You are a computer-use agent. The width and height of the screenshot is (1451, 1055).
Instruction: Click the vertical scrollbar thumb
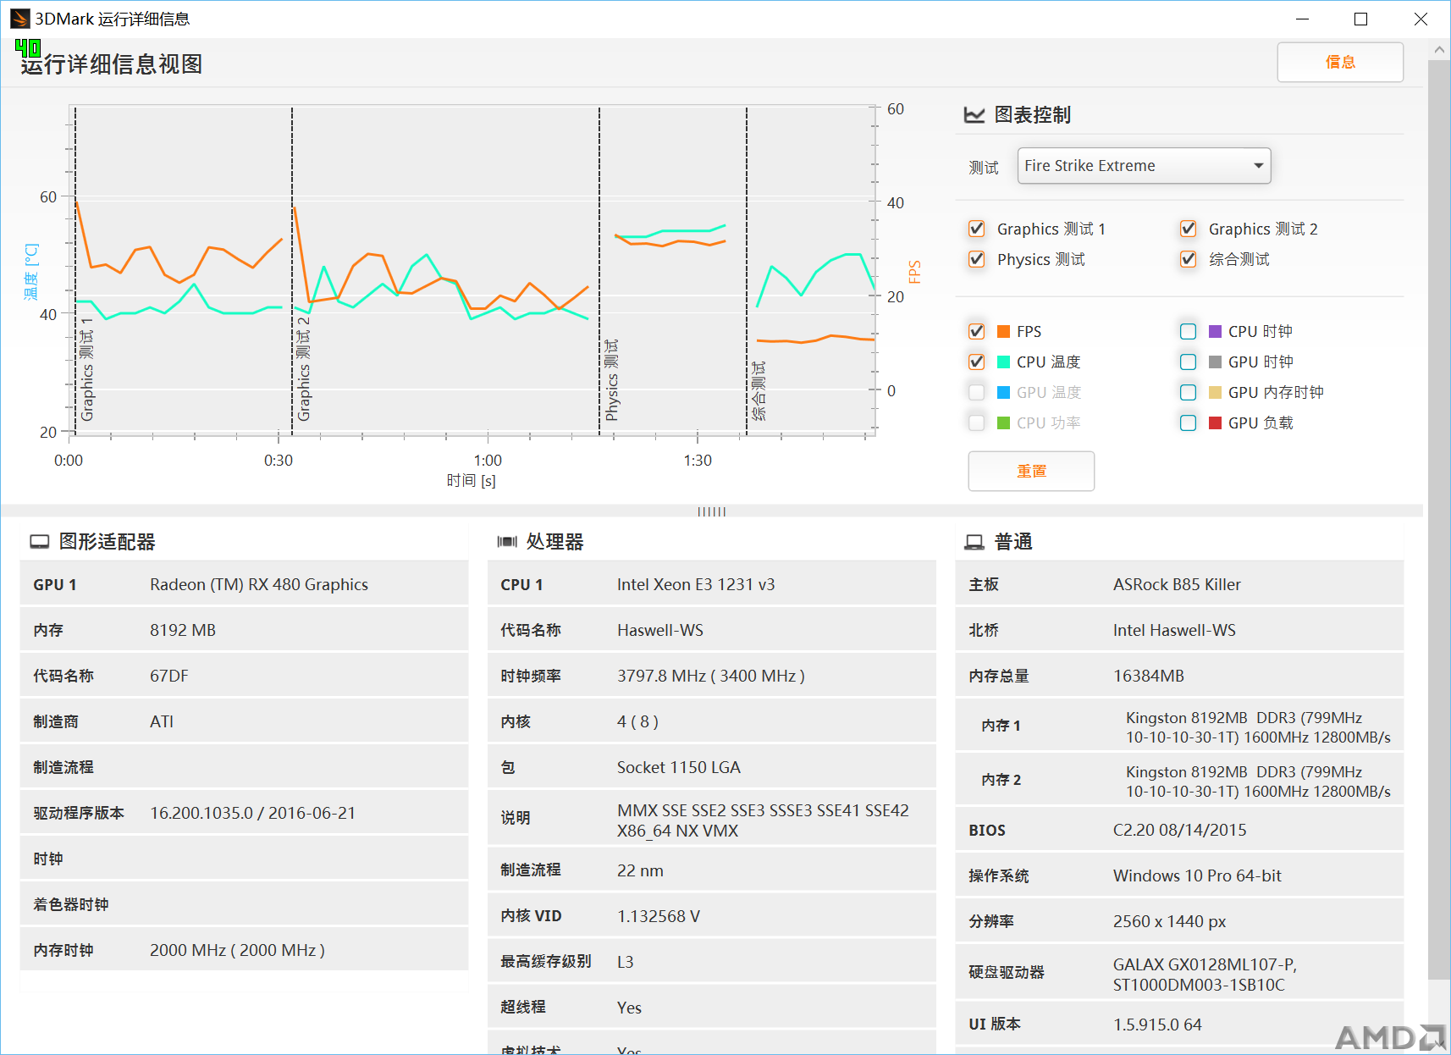1439,519
